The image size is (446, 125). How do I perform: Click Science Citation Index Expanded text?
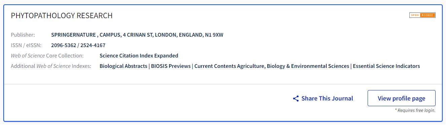[139, 56]
